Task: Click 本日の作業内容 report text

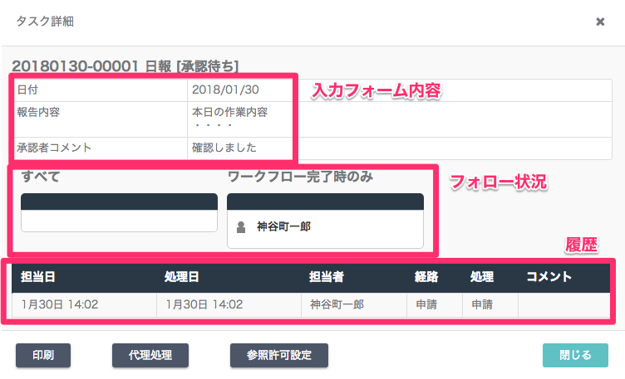Action: (229, 112)
